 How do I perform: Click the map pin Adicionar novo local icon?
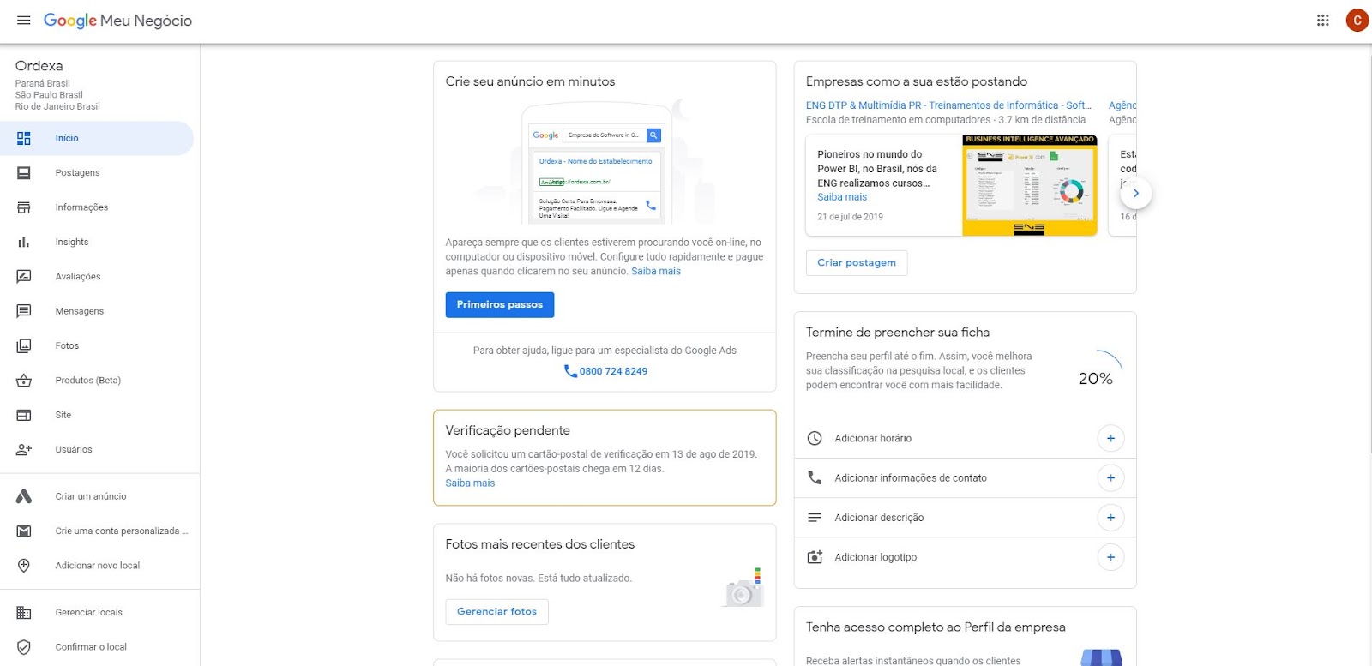(24, 566)
